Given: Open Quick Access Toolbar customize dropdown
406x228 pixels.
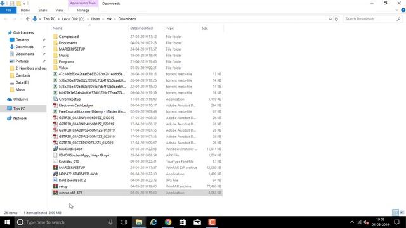Looking at the screenshot, I should (x=24, y=3).
